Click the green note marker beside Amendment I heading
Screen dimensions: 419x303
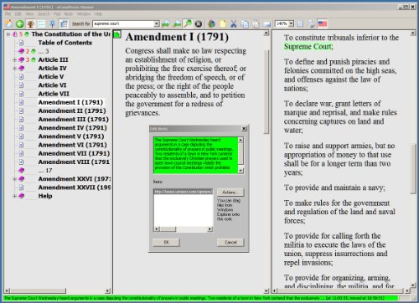pos(117,34)
